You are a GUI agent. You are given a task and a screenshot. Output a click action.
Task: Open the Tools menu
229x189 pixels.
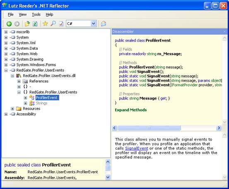click(36, 15)
